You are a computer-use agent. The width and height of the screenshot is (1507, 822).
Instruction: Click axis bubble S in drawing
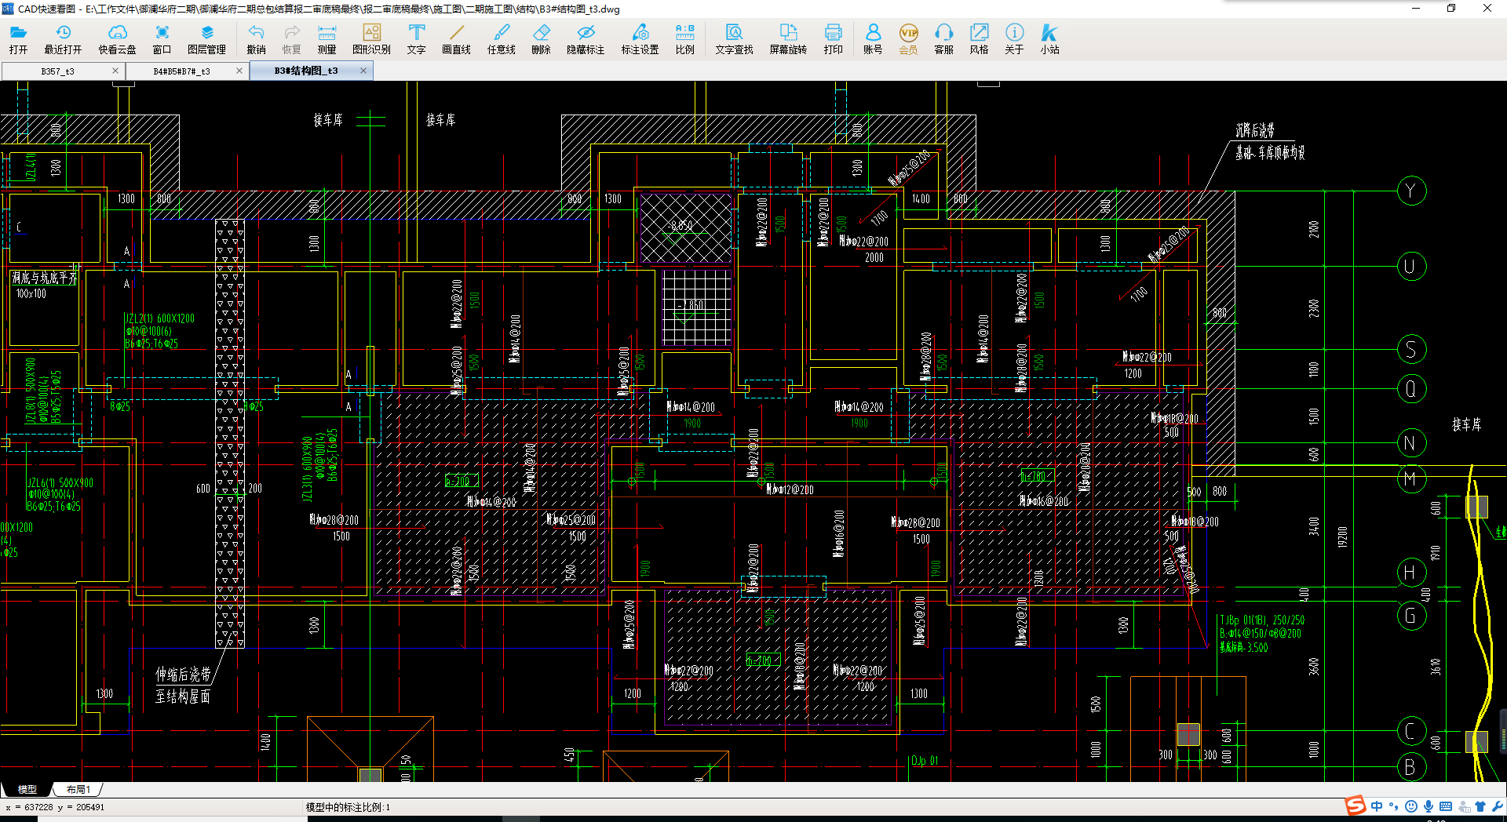tap(1410, 349)
